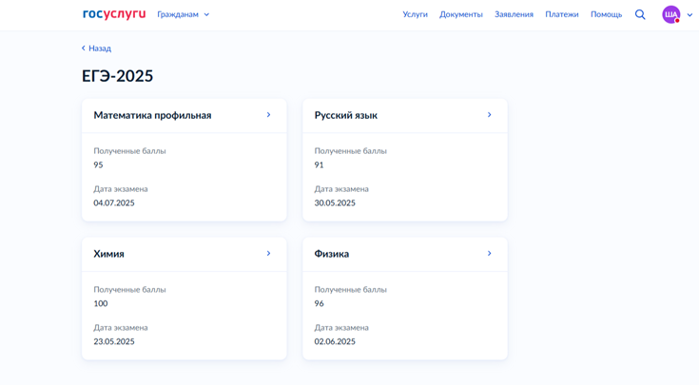Viewport: 699px width, 385px height.
Task: Click the exam date 04.07.2025
Action: [114, 202]
